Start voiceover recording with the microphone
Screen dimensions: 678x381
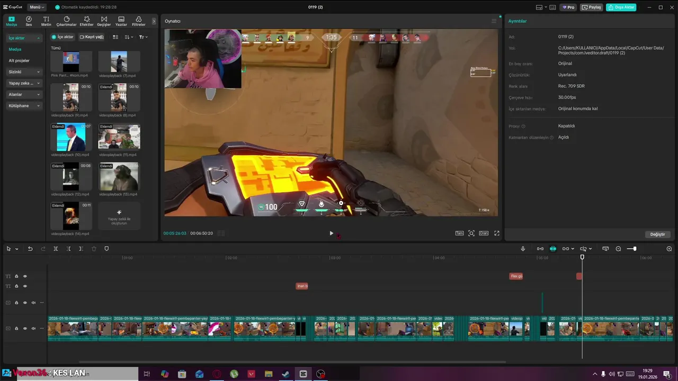click(523, 249)
